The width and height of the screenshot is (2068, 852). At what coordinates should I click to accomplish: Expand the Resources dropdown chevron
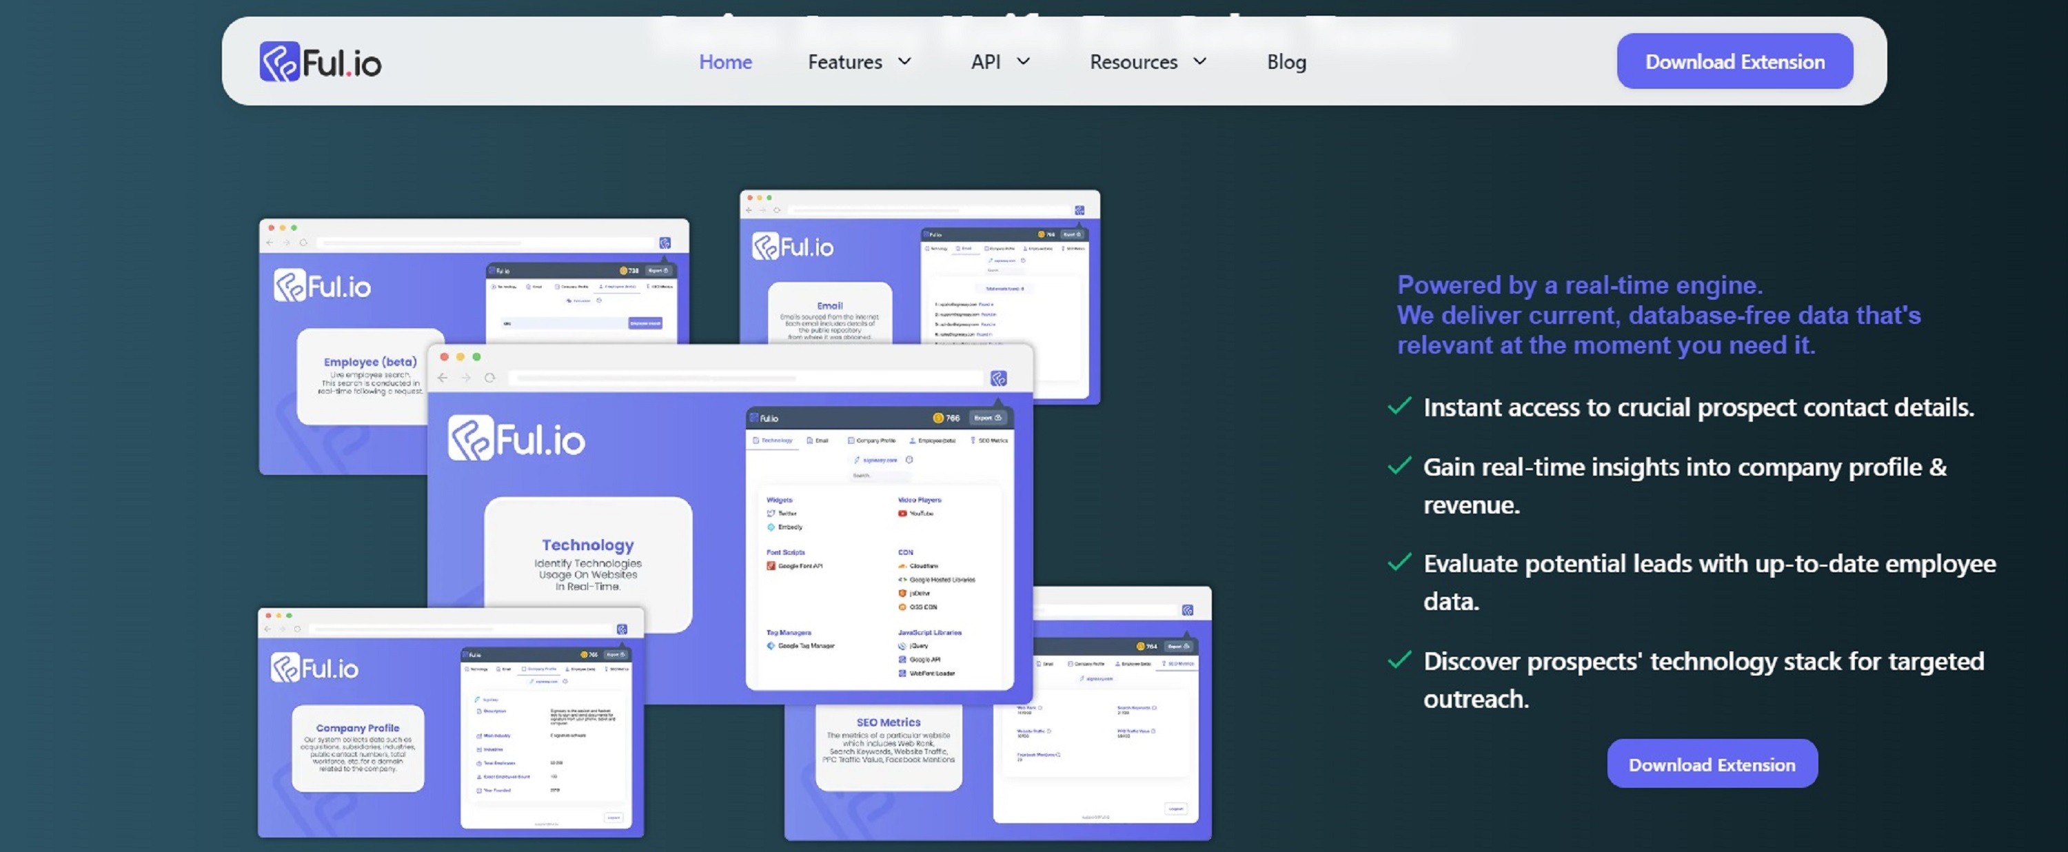pos(1200,61)
